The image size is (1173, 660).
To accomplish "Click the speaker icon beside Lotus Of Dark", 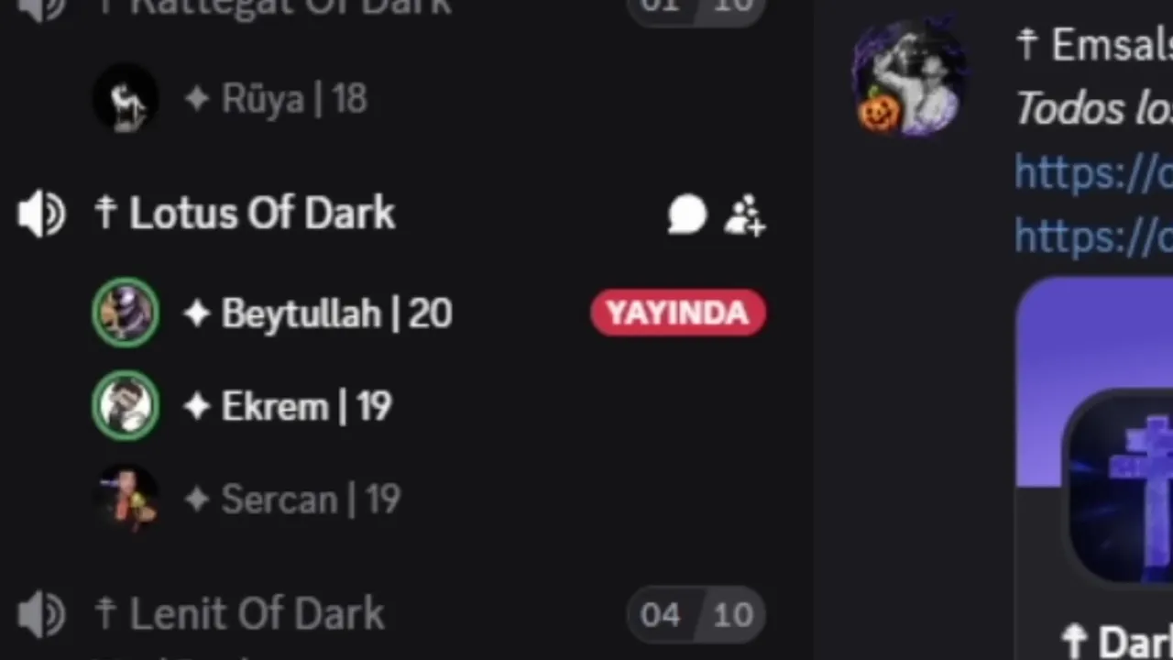I will (41, 214).
